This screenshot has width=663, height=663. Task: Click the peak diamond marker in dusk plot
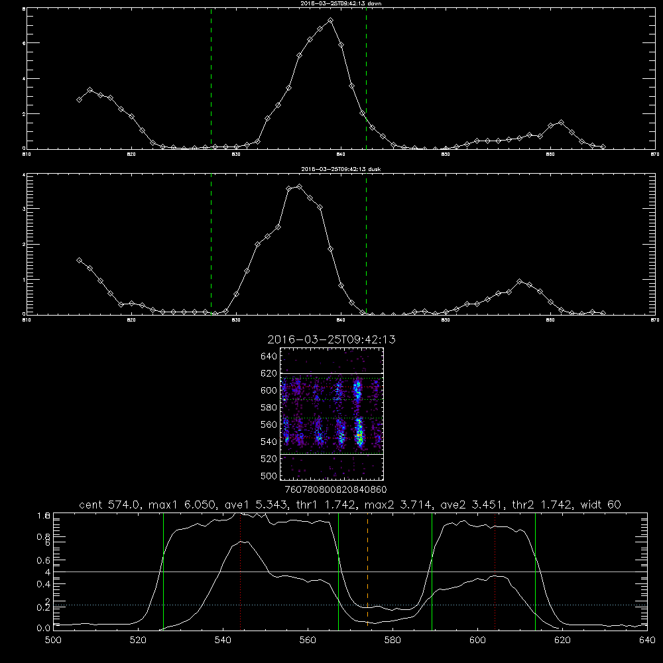[300, 186]
